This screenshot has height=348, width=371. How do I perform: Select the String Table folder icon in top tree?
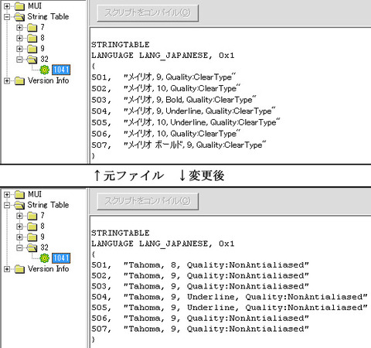click(x=19, y=17)
